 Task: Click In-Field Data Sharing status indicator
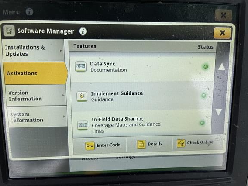(x=202, y=123)
